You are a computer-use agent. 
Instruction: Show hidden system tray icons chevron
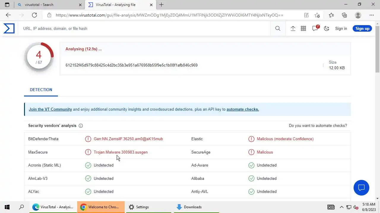[341, 207]
